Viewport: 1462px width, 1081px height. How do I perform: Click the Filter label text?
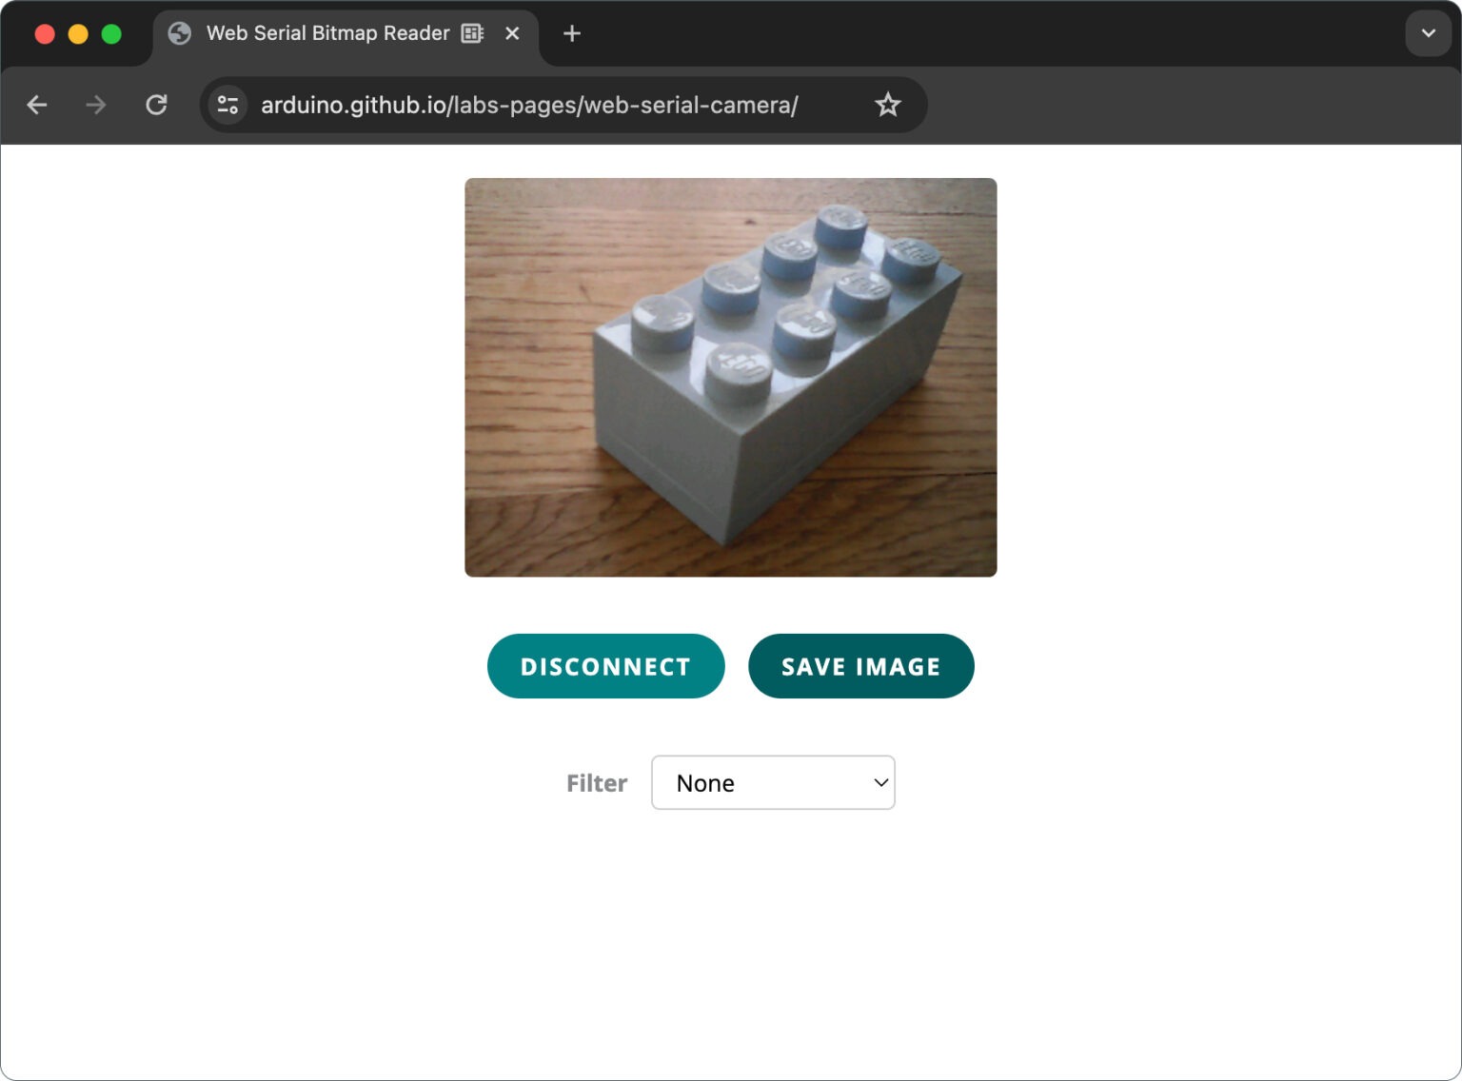pos(596,782)
